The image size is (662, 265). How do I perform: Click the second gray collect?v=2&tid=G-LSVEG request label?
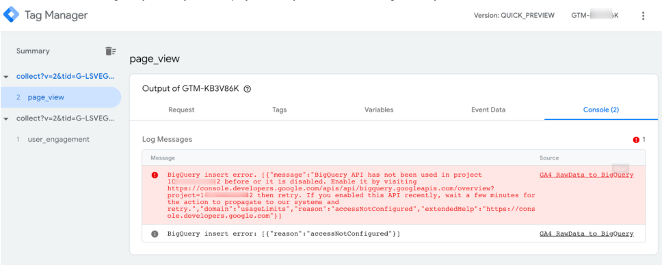(65, 118)
